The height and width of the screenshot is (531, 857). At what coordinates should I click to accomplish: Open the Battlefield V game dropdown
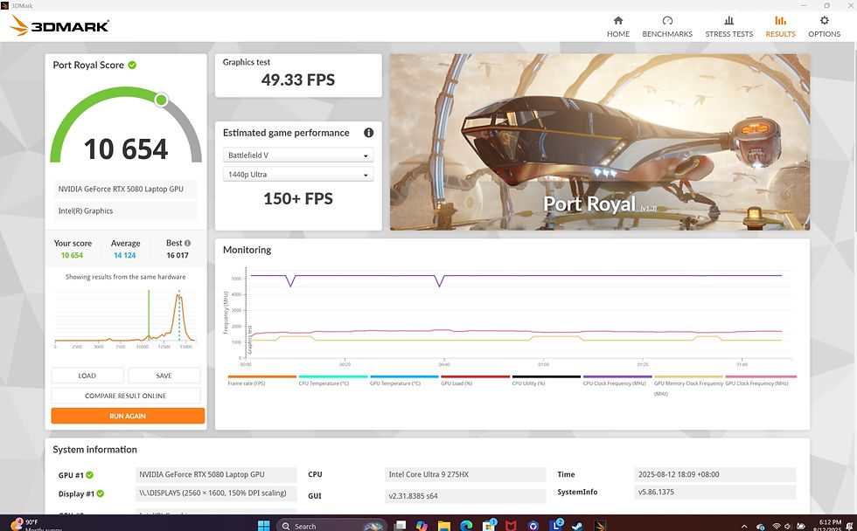(x=298, y=155)
